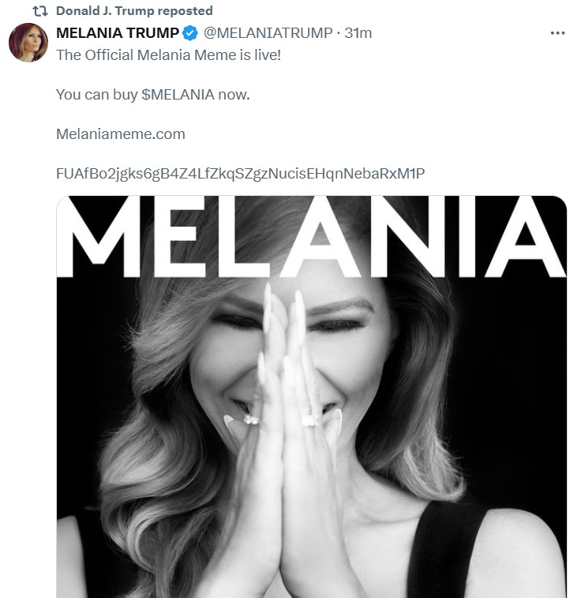Click the ring on the left-side hand
The width and height of the screenshot is (581, 598).
pos(252,419)
